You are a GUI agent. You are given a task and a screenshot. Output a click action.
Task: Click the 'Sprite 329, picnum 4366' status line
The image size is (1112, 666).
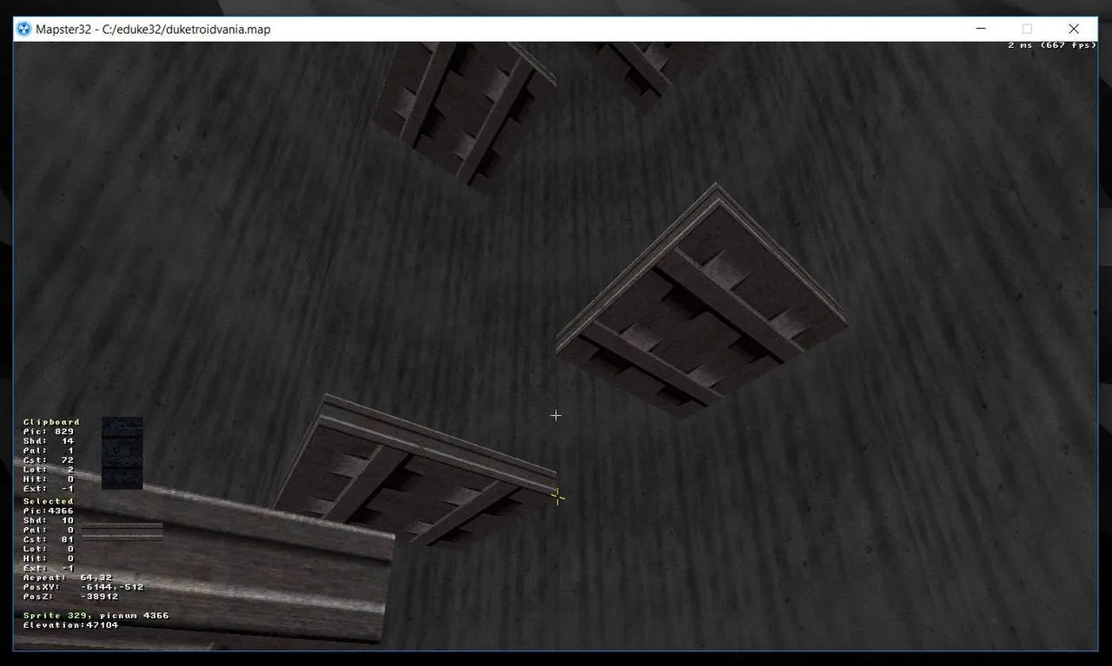96,616
